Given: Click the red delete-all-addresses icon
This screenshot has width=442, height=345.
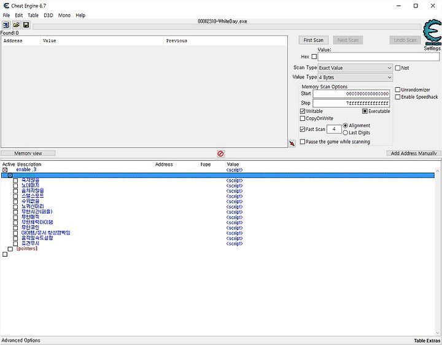Looking at the screenshot, I should click(x=221, y=153).
